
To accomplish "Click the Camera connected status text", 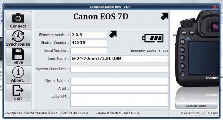I will [x=118, y=113].
